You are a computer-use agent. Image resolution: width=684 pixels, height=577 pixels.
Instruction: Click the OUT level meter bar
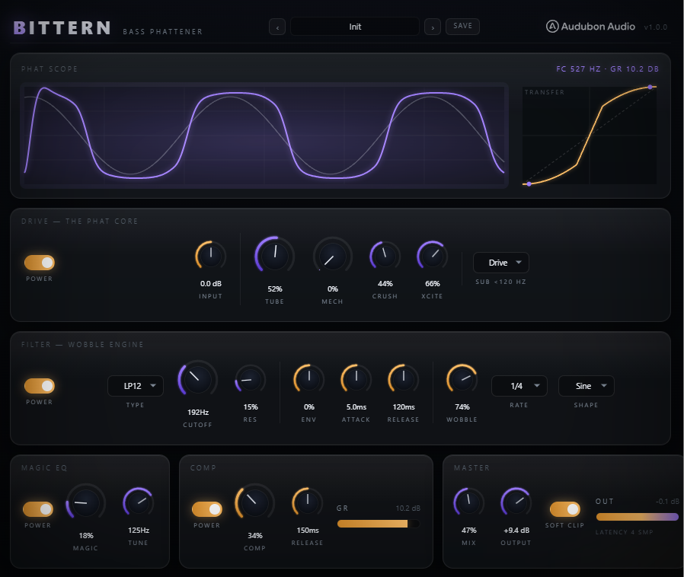coord(638,517)
